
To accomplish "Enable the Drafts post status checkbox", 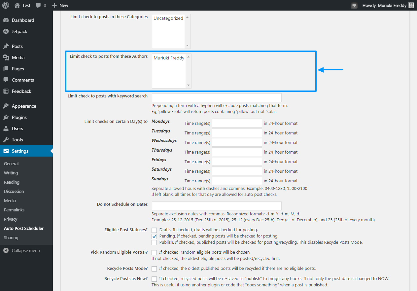I will click(x=154, y=230).
